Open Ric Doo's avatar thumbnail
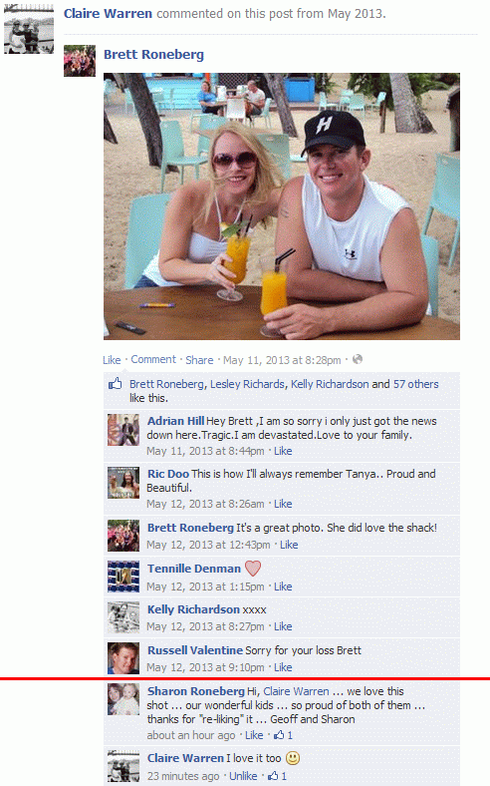 (123, 482)
